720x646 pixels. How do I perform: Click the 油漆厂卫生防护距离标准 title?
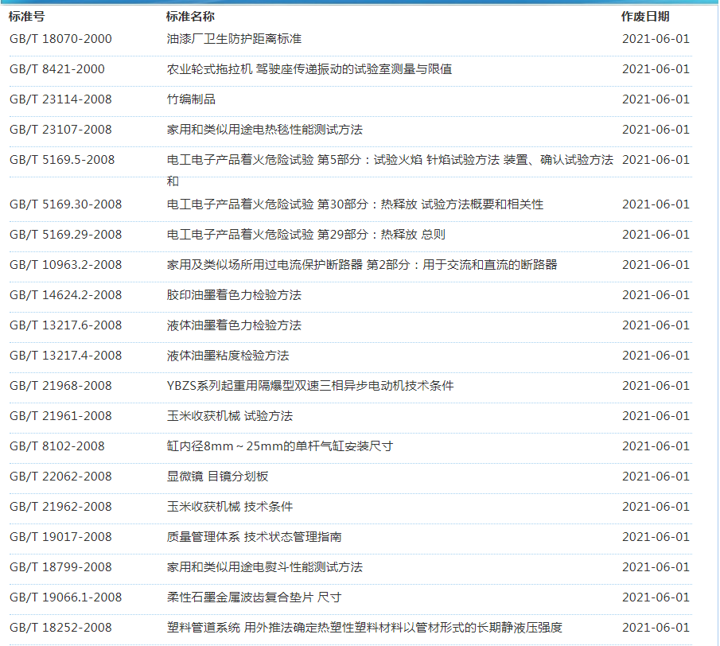[234, 39]
